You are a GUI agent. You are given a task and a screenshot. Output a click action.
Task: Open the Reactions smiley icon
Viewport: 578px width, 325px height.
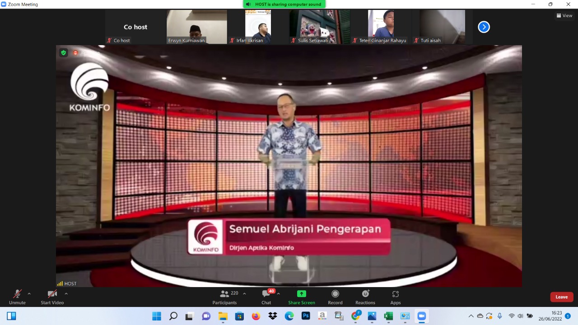[x=365, y=294]
